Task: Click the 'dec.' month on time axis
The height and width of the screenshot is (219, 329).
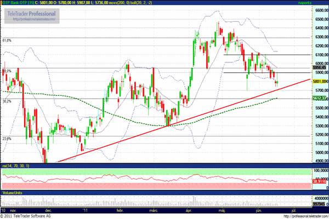Action: click(48, 209)
